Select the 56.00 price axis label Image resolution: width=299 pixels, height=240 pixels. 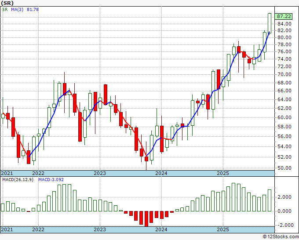(284, 136)
